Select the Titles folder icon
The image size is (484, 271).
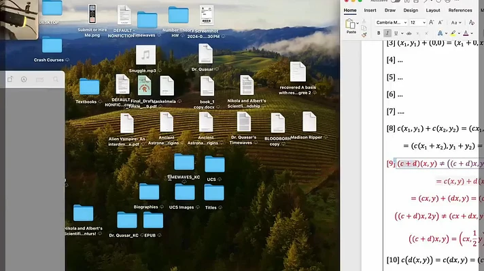click(214, 192)
